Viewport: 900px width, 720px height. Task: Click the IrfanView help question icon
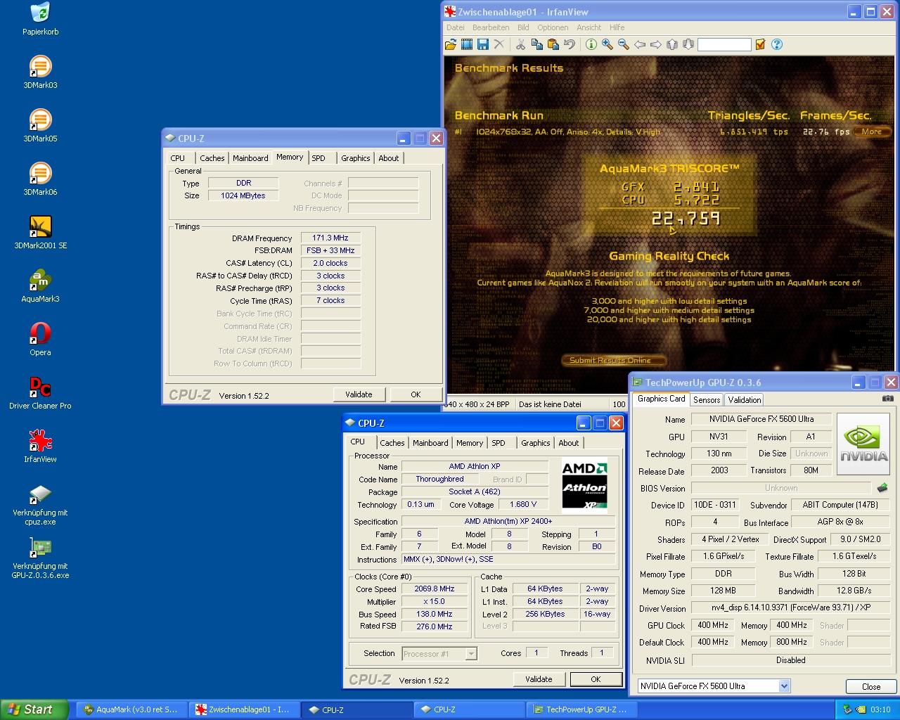pos(777,44)
